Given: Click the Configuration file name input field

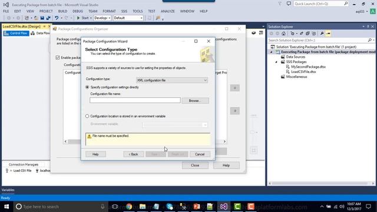Looking at the screenshot, I should pos(135,100).
